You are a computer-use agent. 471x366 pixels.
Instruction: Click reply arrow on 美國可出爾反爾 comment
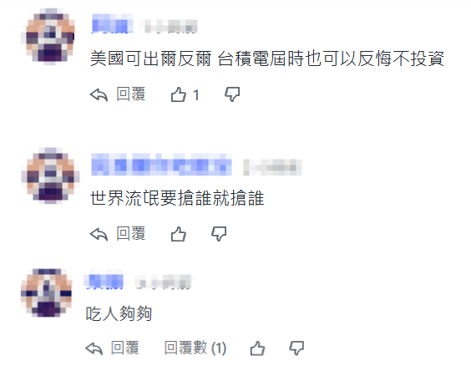click(x=99, y=94)
